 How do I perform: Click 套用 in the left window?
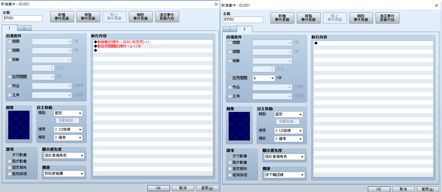207,188
